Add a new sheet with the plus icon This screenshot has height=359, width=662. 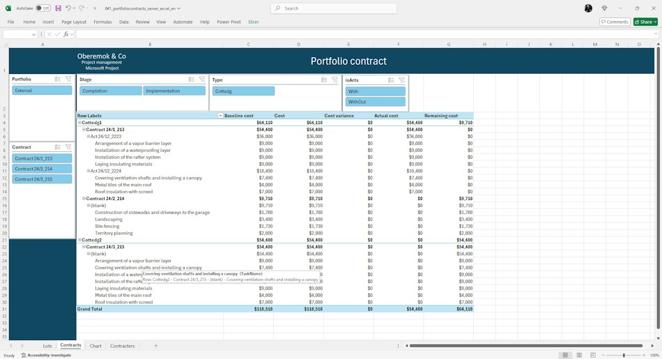coord(156,346)
